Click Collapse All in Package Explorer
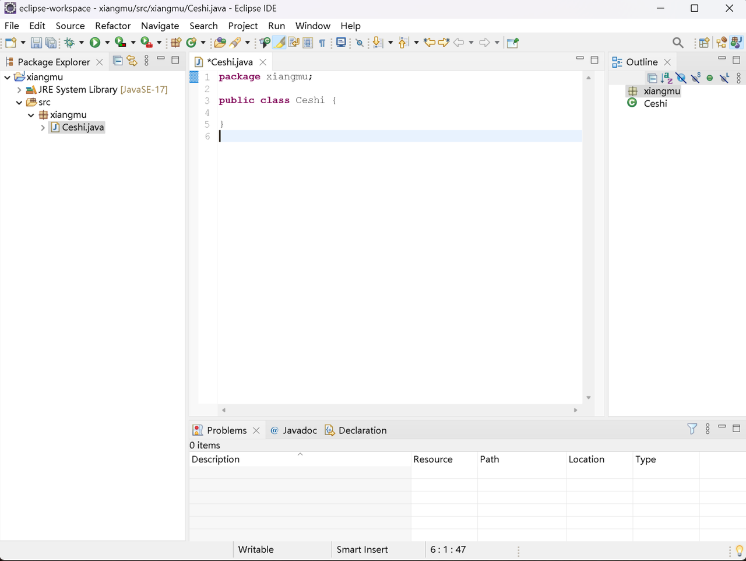The width and height of the screenshot is (746, 561). coord(118,61)
